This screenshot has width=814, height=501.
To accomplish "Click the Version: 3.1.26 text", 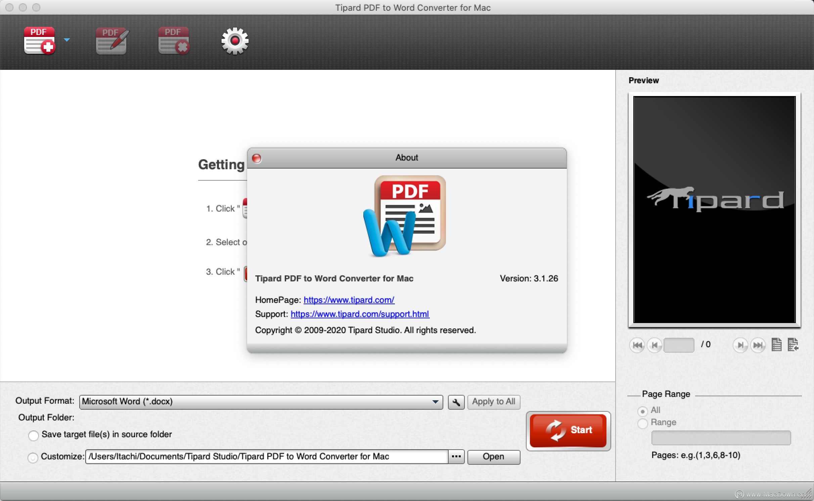I will [x=529, y=278].
